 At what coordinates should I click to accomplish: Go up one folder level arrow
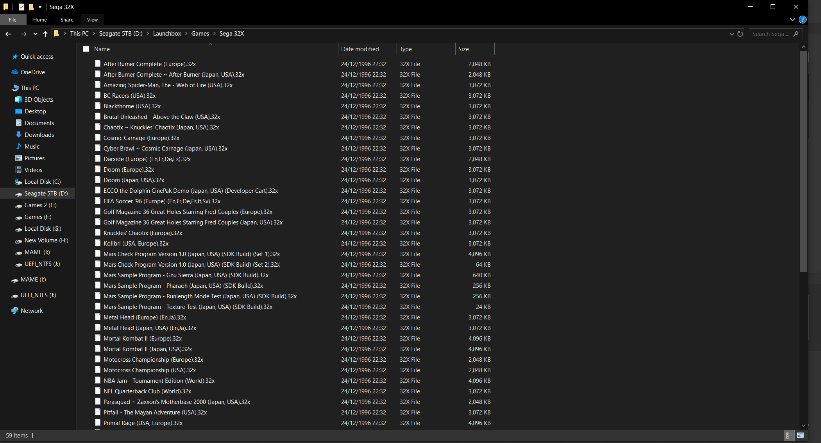pos(45,34)
